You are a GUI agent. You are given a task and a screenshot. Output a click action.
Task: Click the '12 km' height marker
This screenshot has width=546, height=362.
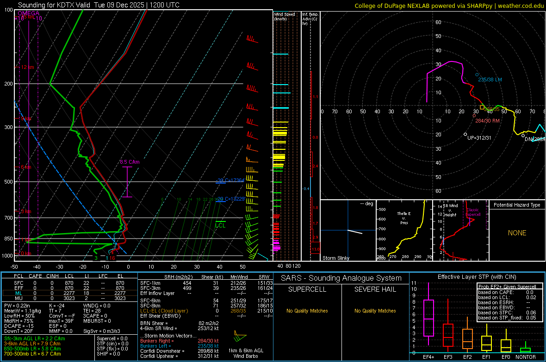(x=27, y=67)
